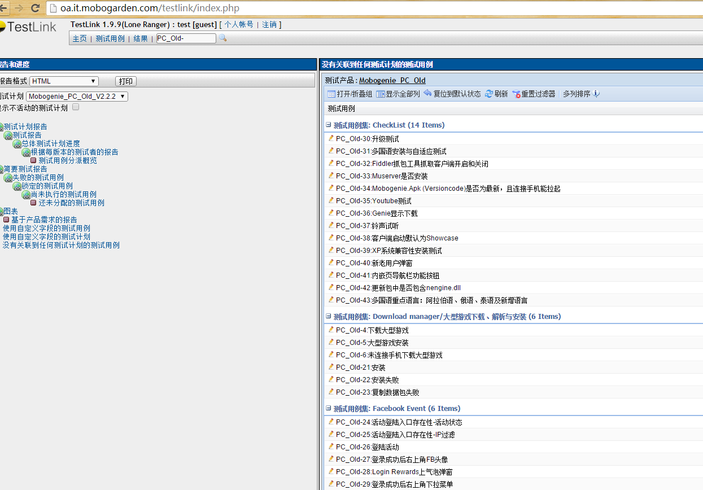Click the report icon beside 总体测试计划进度
This screenshot has height=490, width=703.
[17, 144]
